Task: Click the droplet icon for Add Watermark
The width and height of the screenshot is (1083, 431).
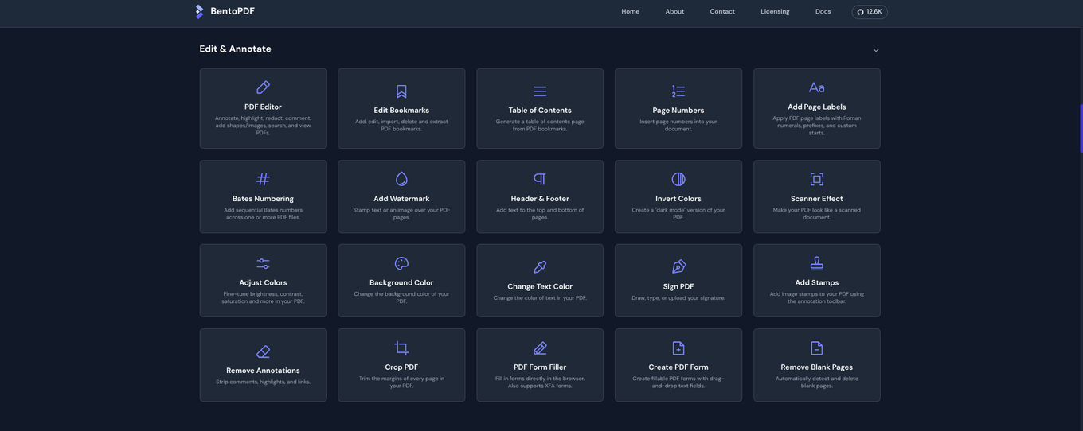Action: pos(401,179)
